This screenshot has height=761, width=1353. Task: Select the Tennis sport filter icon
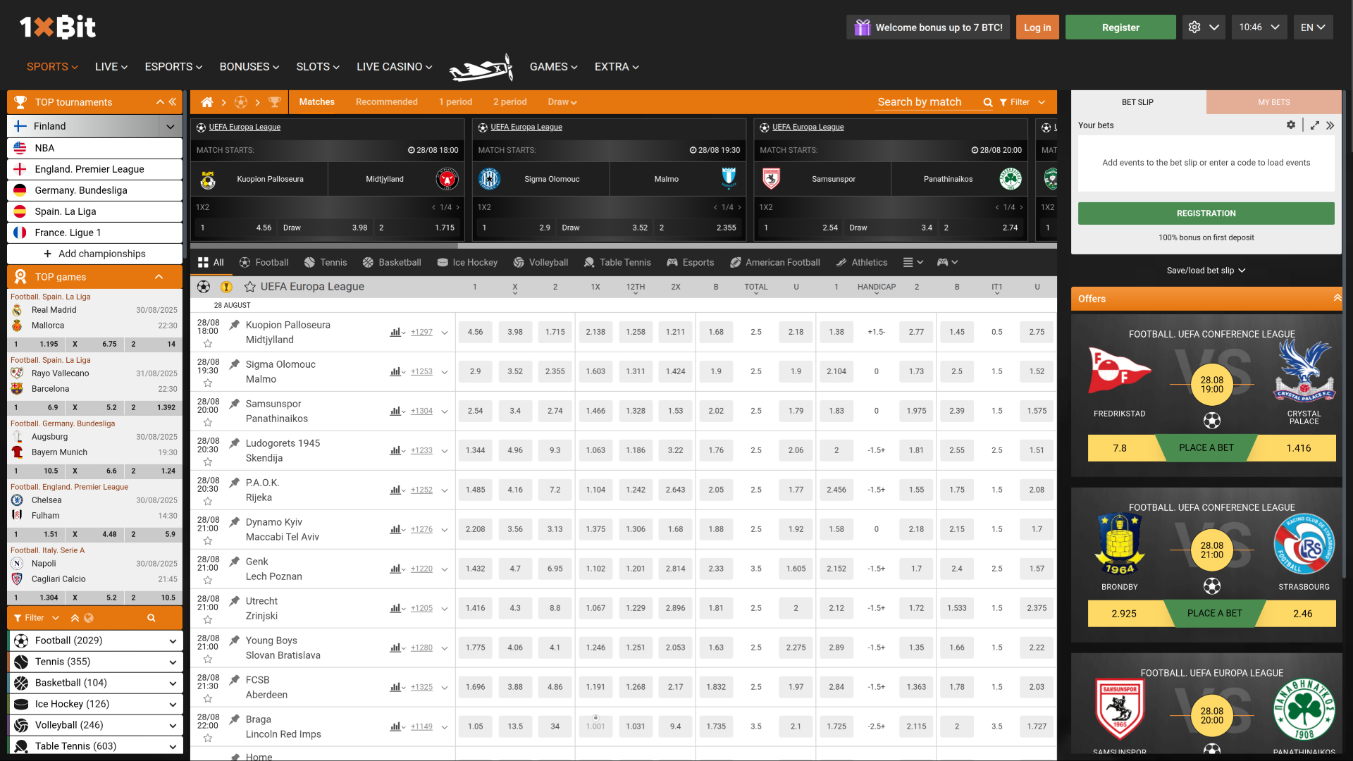[x=308, y=262]
